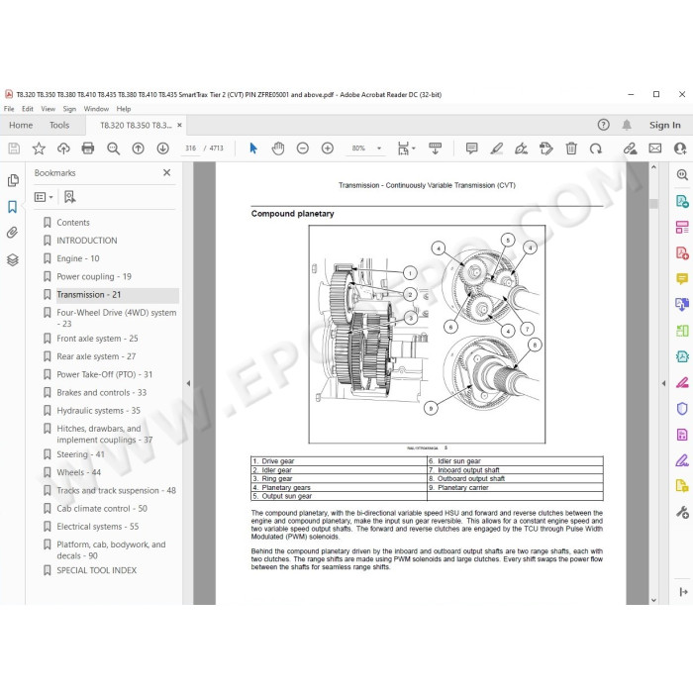Toggle the Bookmarks panel icon
The image size is (693, 693).
12,206
